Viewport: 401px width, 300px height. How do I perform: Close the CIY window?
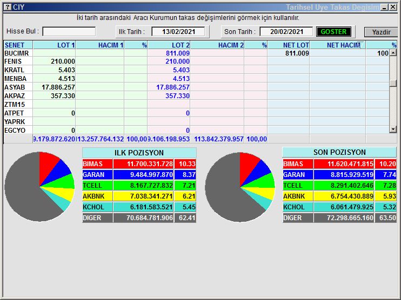click(393, 7)
